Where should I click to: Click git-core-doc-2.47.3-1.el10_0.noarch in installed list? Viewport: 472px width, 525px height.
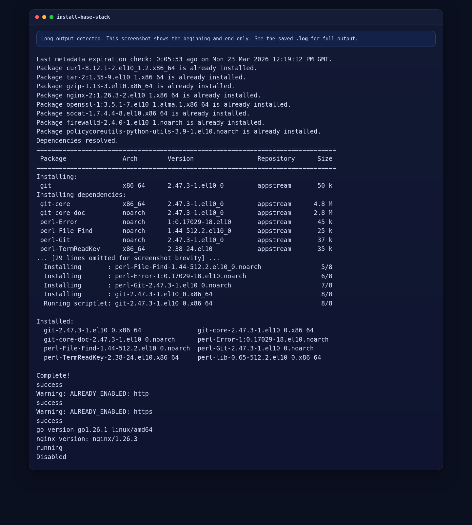point(109,340)
